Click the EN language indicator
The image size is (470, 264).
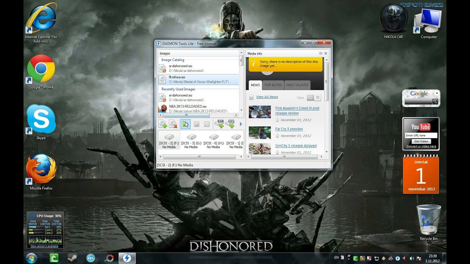coord(336,258)
